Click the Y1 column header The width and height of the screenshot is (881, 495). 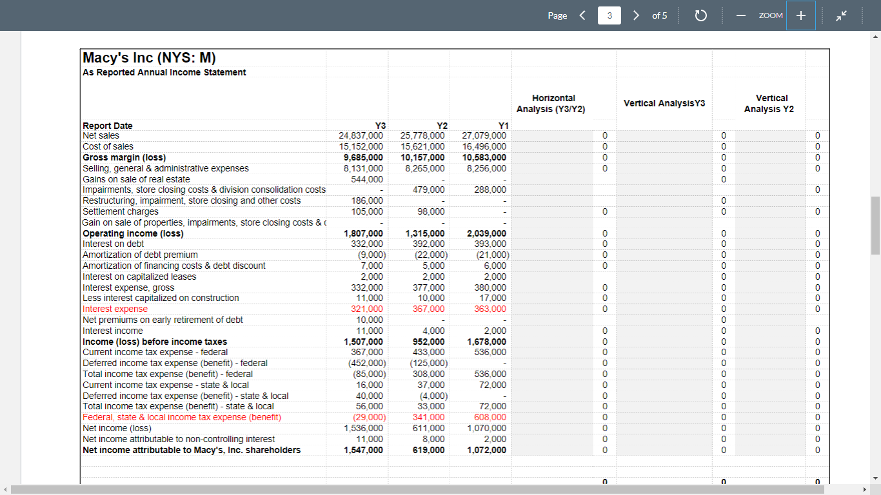tap(502, 126)
